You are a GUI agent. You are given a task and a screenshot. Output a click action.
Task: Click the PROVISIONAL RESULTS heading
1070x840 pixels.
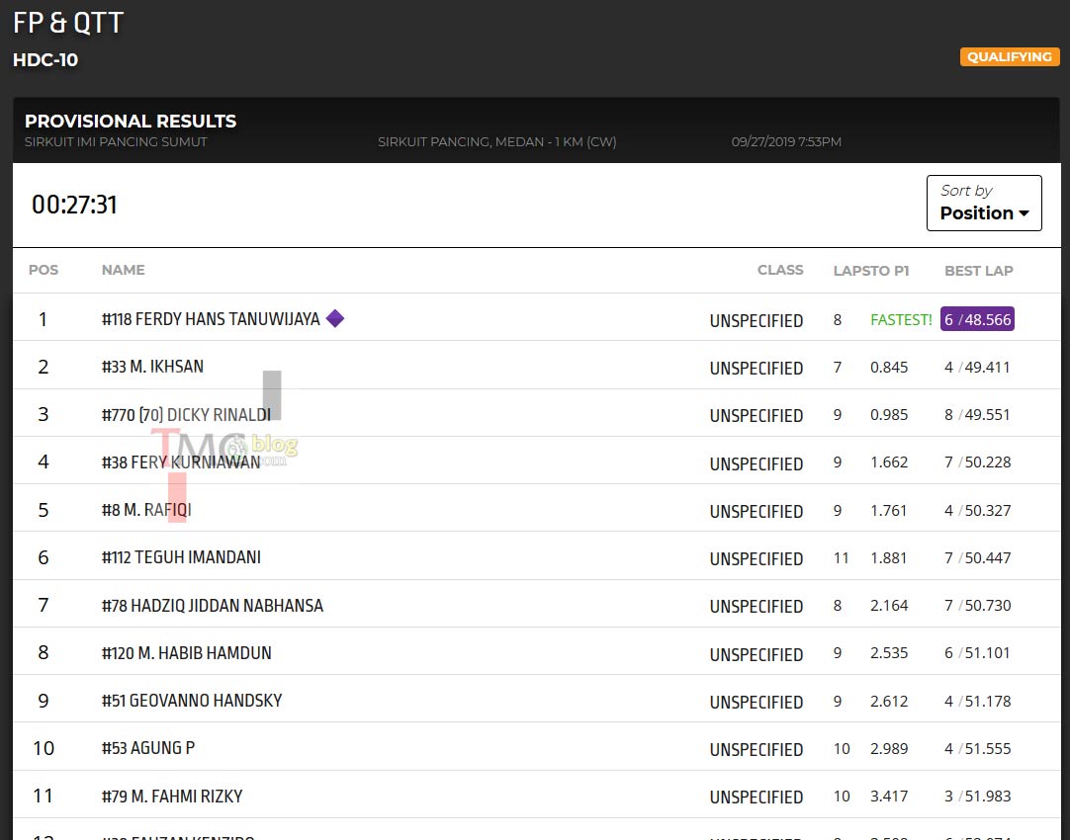(131, 122)
